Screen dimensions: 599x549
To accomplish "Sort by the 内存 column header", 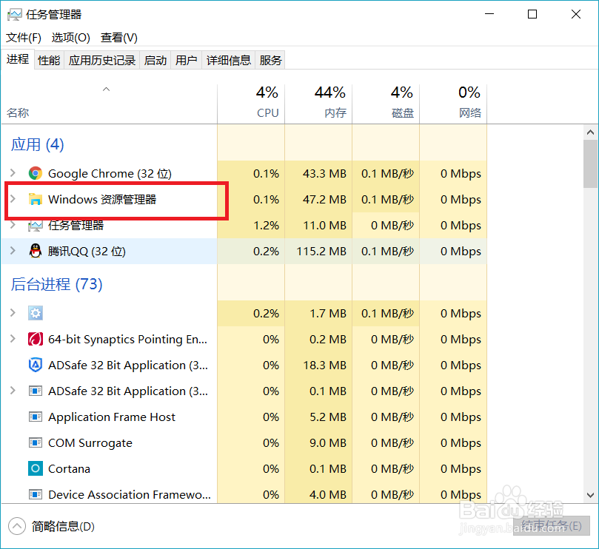I will point(318,104).
